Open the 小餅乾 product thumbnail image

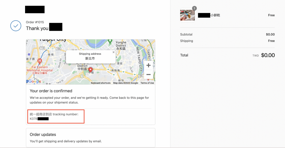point(187,15)
